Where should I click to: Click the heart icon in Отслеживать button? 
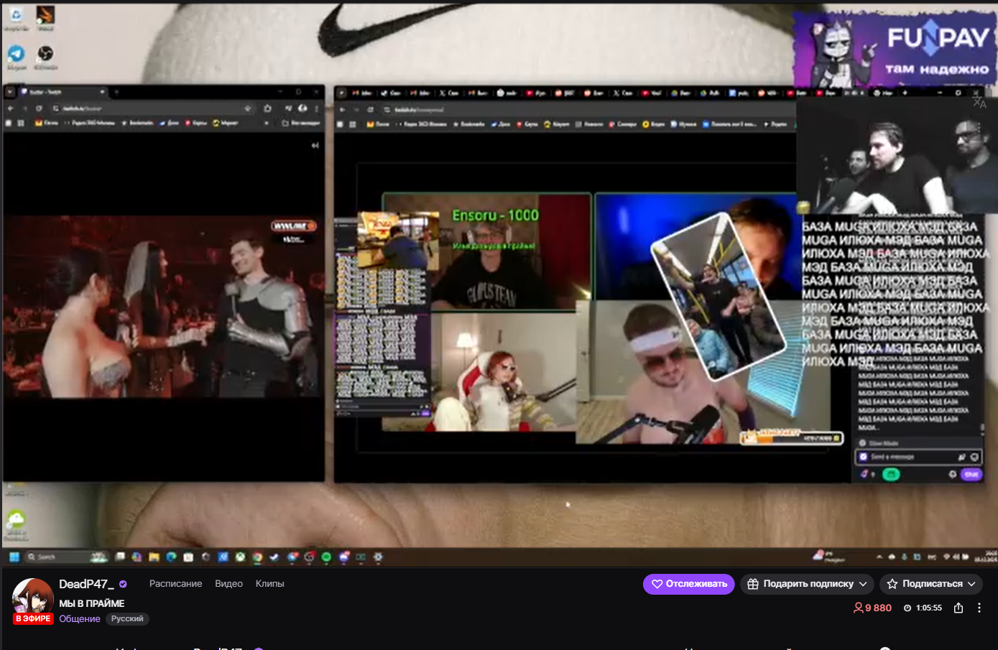click(657, 584)
